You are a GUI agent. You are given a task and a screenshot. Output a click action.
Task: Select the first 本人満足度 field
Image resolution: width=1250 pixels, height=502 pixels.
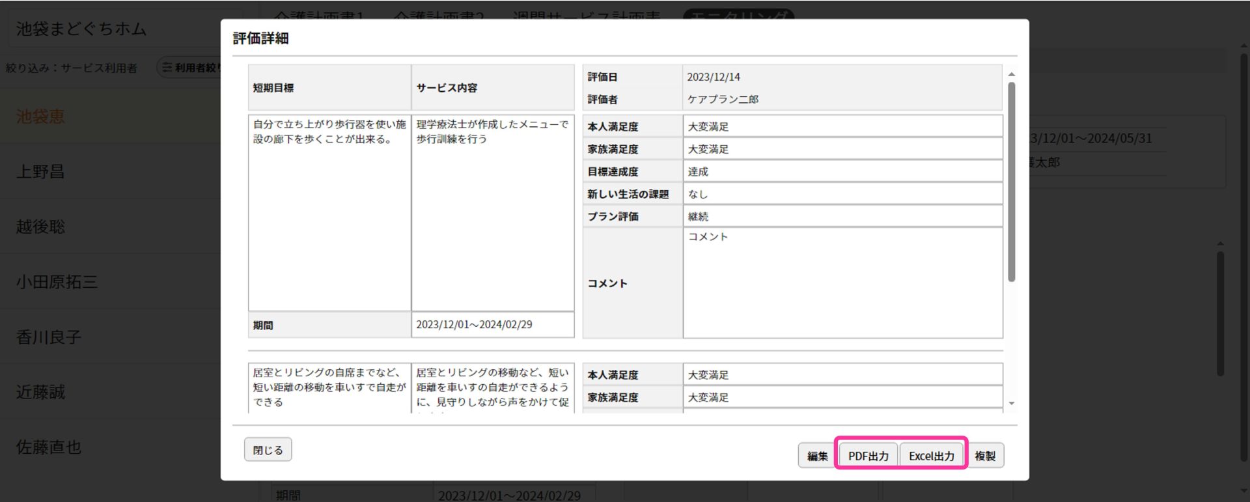[x=842, y=126]
